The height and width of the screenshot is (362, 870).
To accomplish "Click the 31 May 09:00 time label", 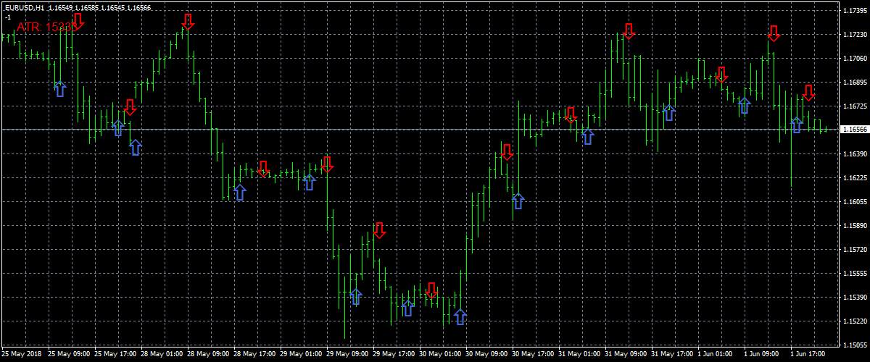I will 626,355.
